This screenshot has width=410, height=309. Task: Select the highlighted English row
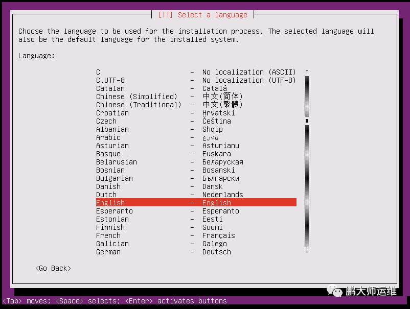coord(196,203)
